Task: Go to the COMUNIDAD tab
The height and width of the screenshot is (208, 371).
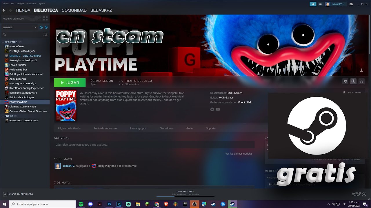Action: (x=74, y=10)
